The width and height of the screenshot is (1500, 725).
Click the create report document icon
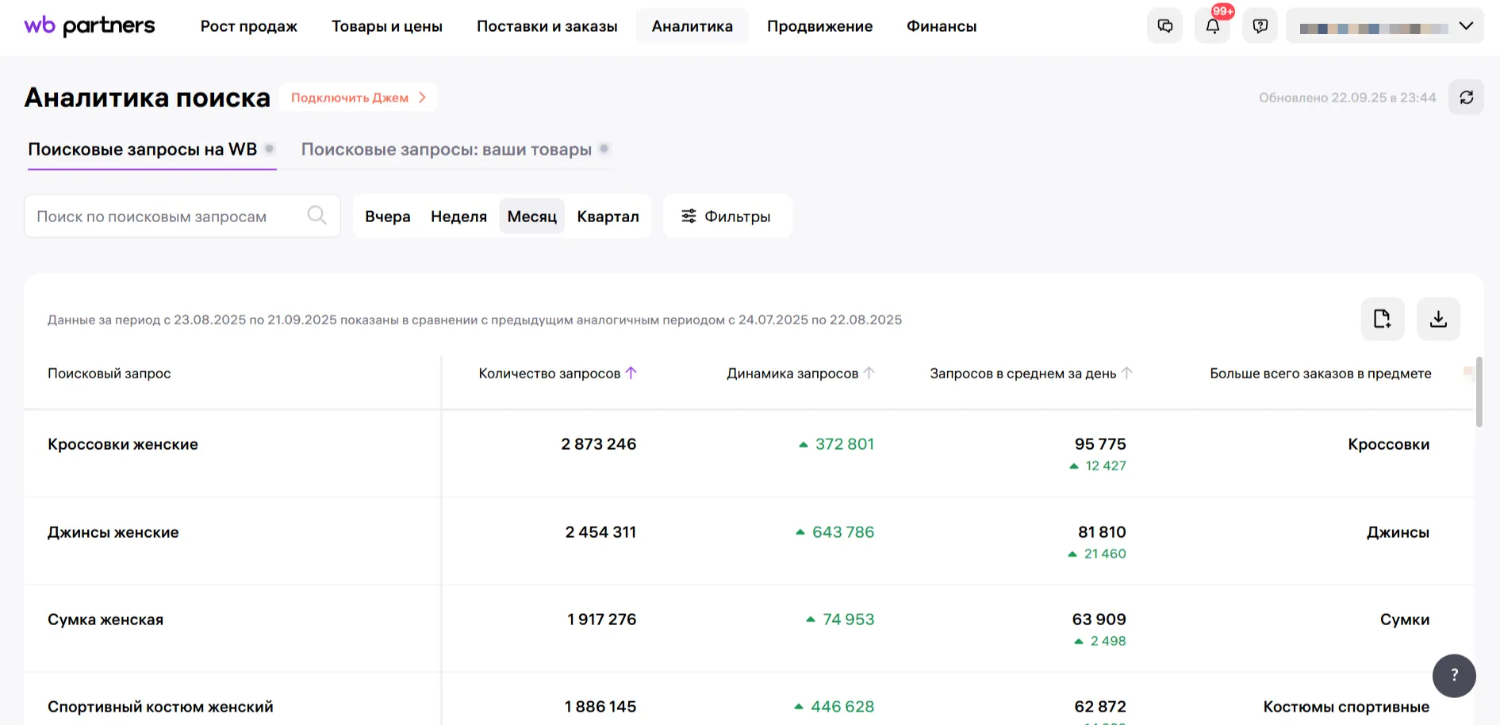point(1382,319)
